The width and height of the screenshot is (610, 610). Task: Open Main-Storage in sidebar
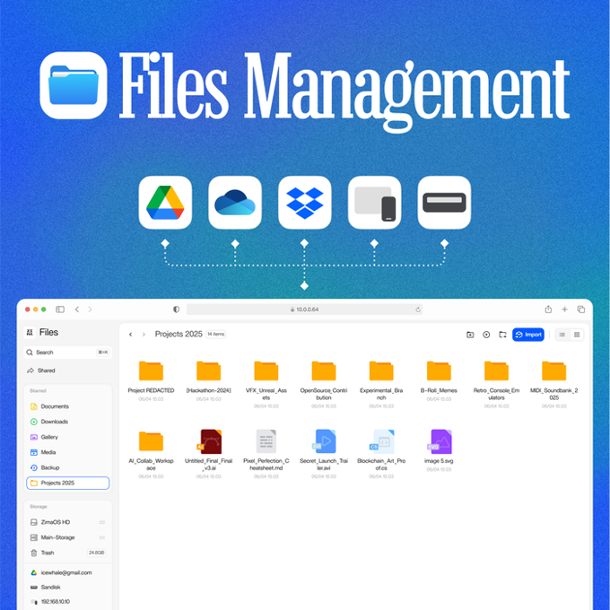point(52,537)
